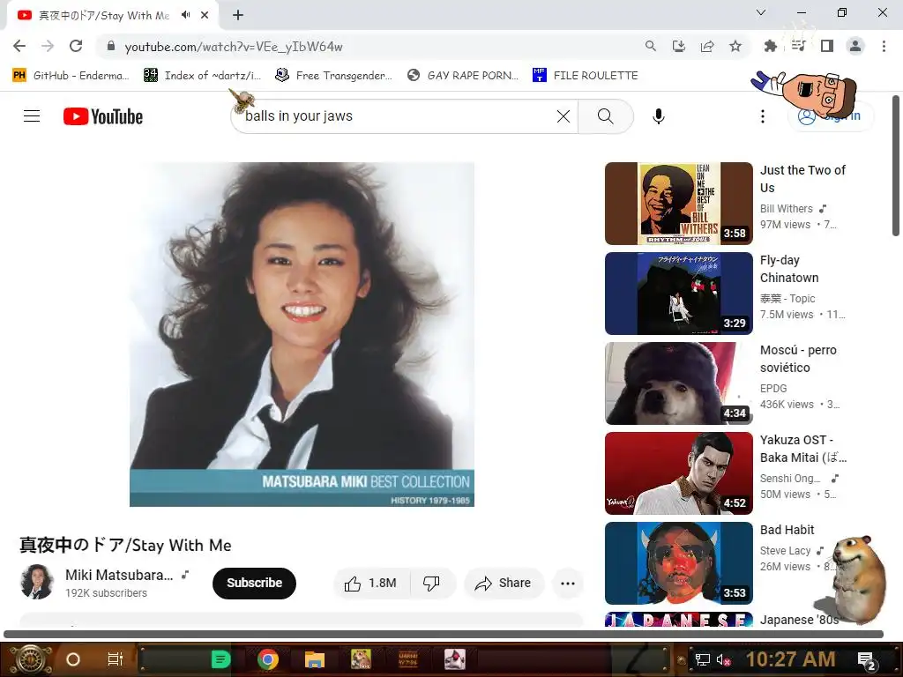Click the Bill Withers channel name
Screen dimensions: 903x677
[786, 208]
